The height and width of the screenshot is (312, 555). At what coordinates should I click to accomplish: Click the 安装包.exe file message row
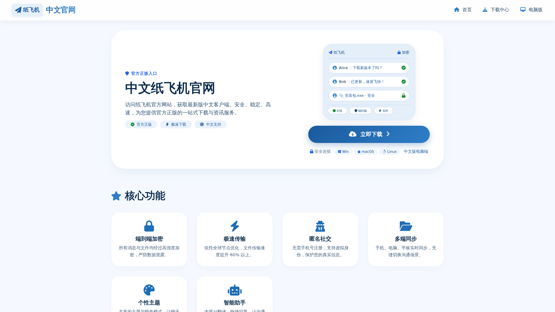pos(369,96)
